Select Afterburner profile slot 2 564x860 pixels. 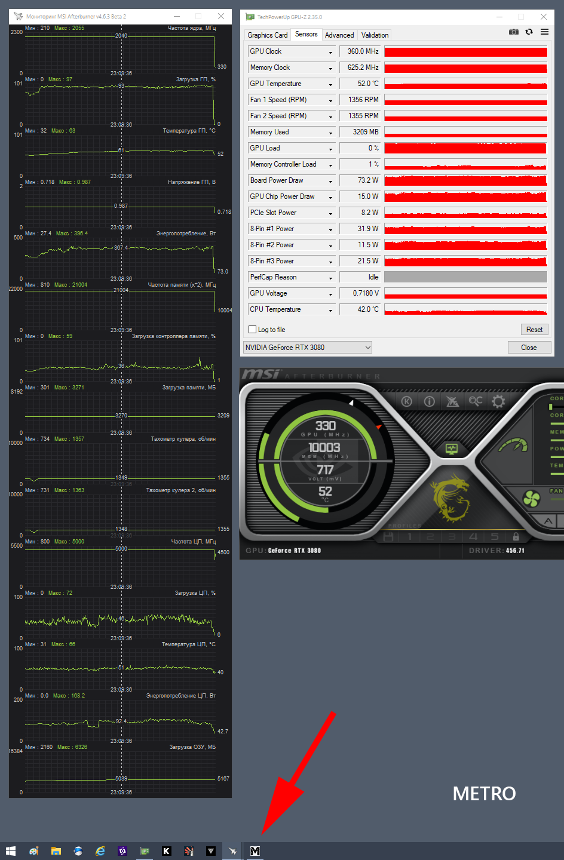pyautogui.click(x=431, y=536)
